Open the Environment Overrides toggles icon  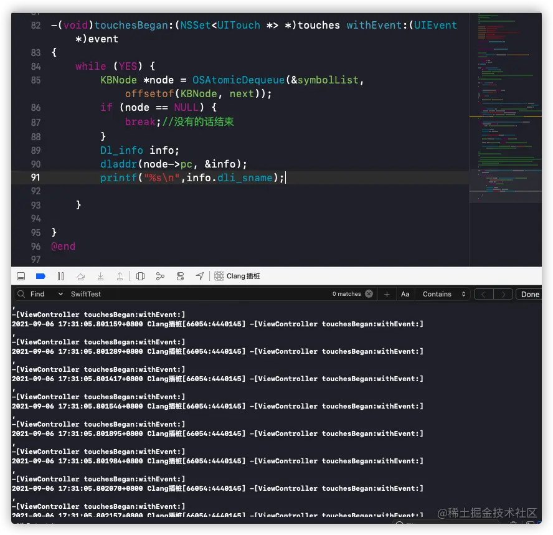click(180, 276)
